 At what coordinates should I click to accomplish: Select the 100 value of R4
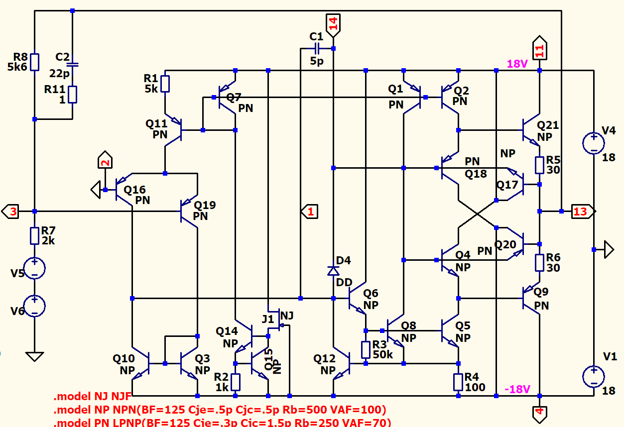coord(476,387)
